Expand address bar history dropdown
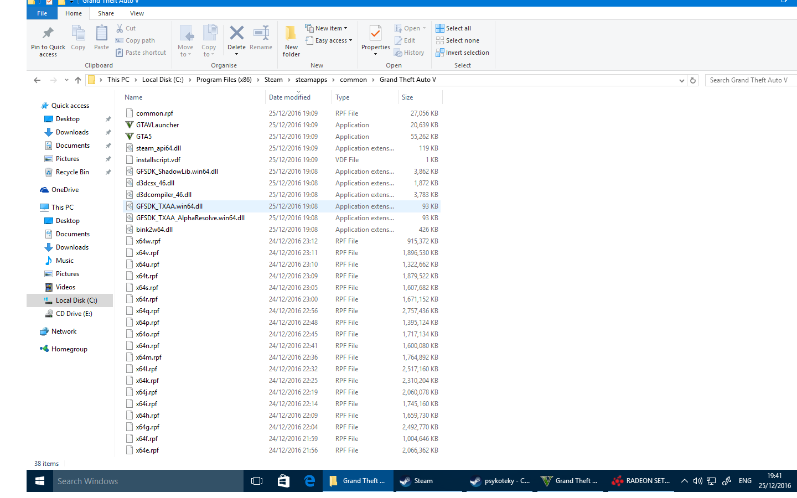 pyautogui.click(x=681, y=80)
